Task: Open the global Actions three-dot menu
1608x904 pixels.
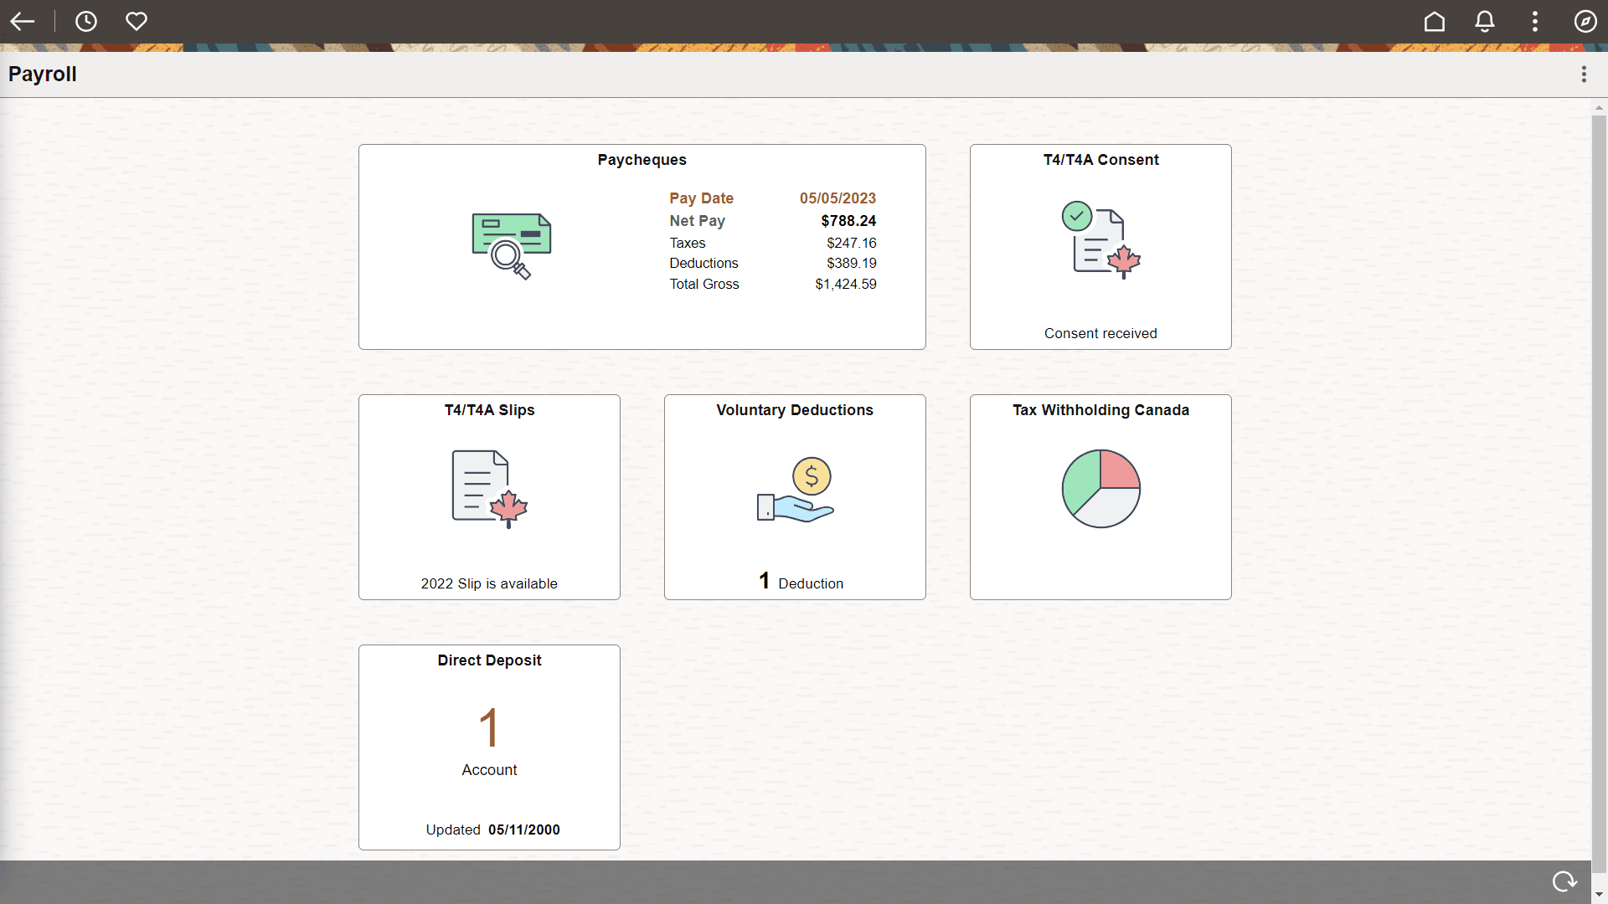Action: [x=1534, y=22]
